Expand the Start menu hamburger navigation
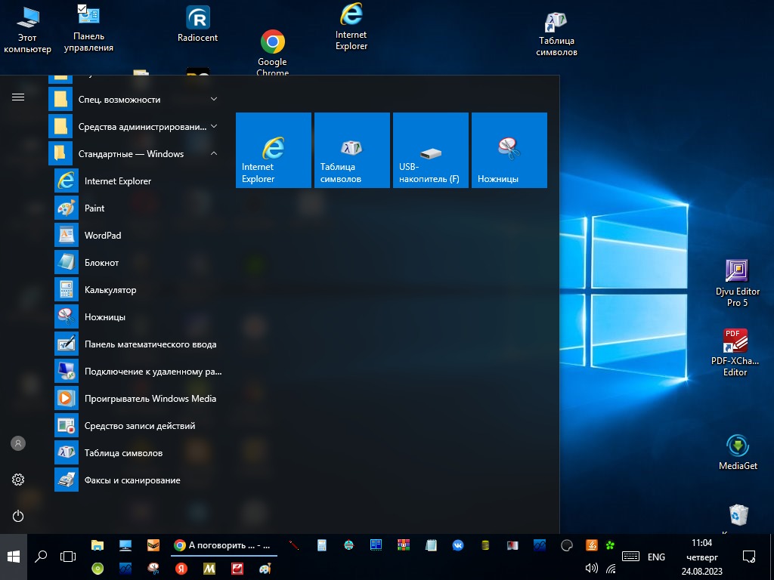Screen dimensions: 774x580 point(18,97)
